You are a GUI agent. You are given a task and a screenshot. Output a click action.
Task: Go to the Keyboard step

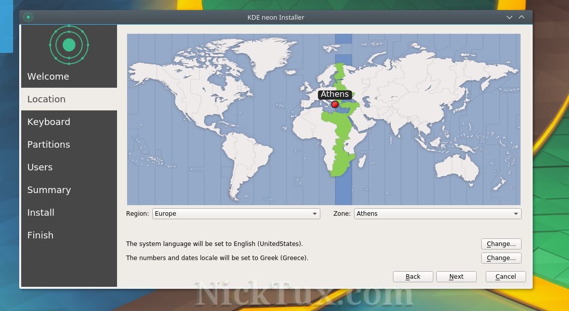tap(48, 122)
